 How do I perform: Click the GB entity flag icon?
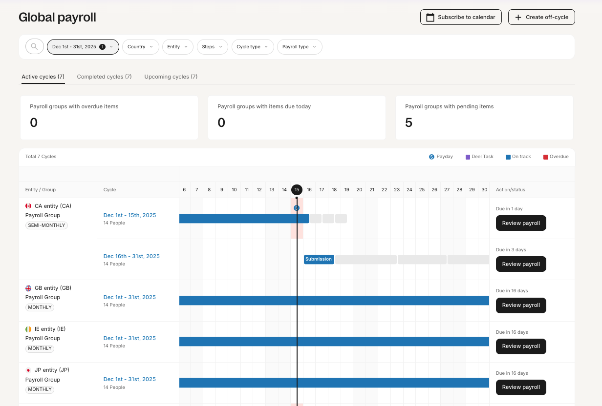[x=28, y=288]
